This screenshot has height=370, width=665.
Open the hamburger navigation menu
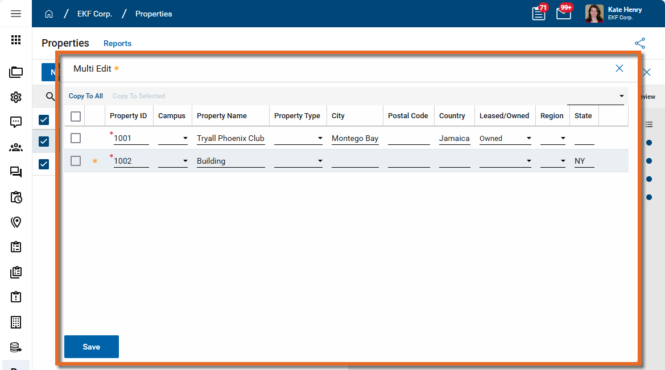[16, 14]
